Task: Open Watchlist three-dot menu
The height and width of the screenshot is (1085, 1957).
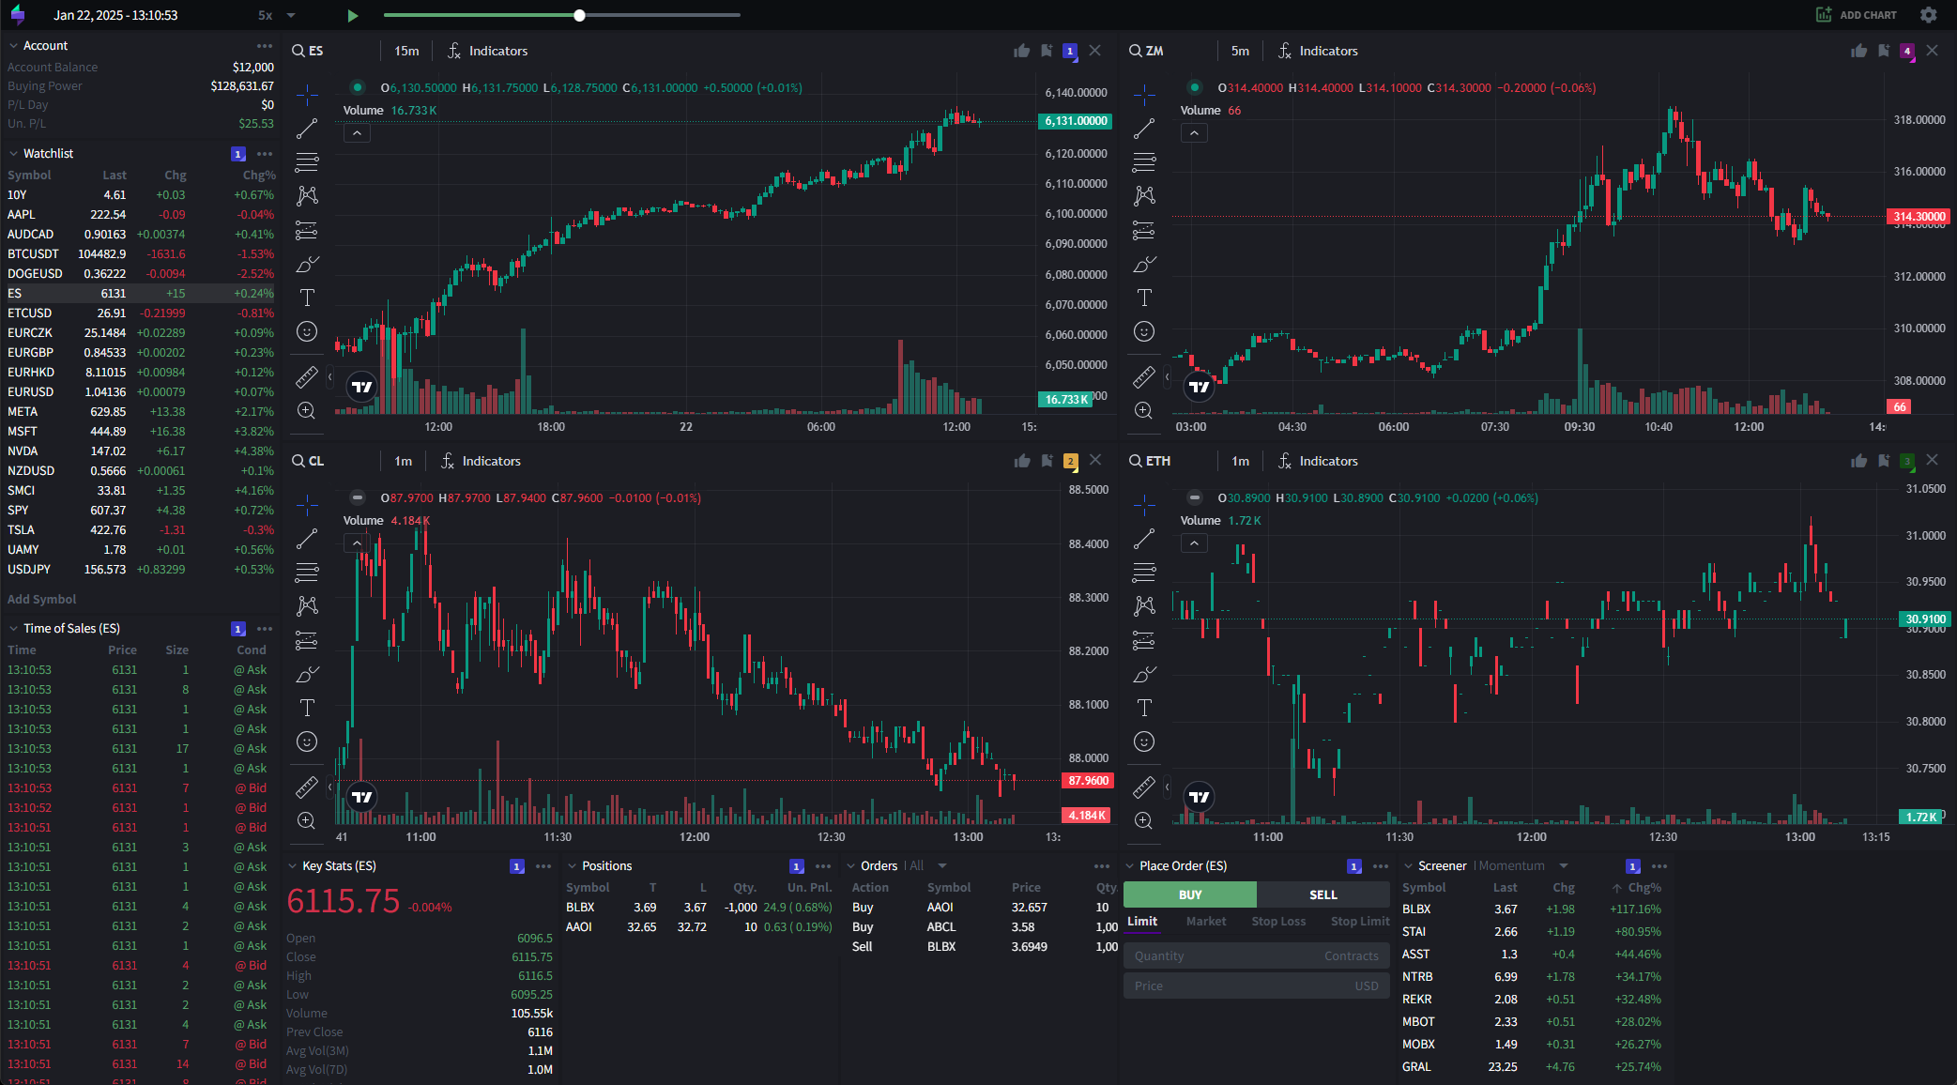Action: 265,154
